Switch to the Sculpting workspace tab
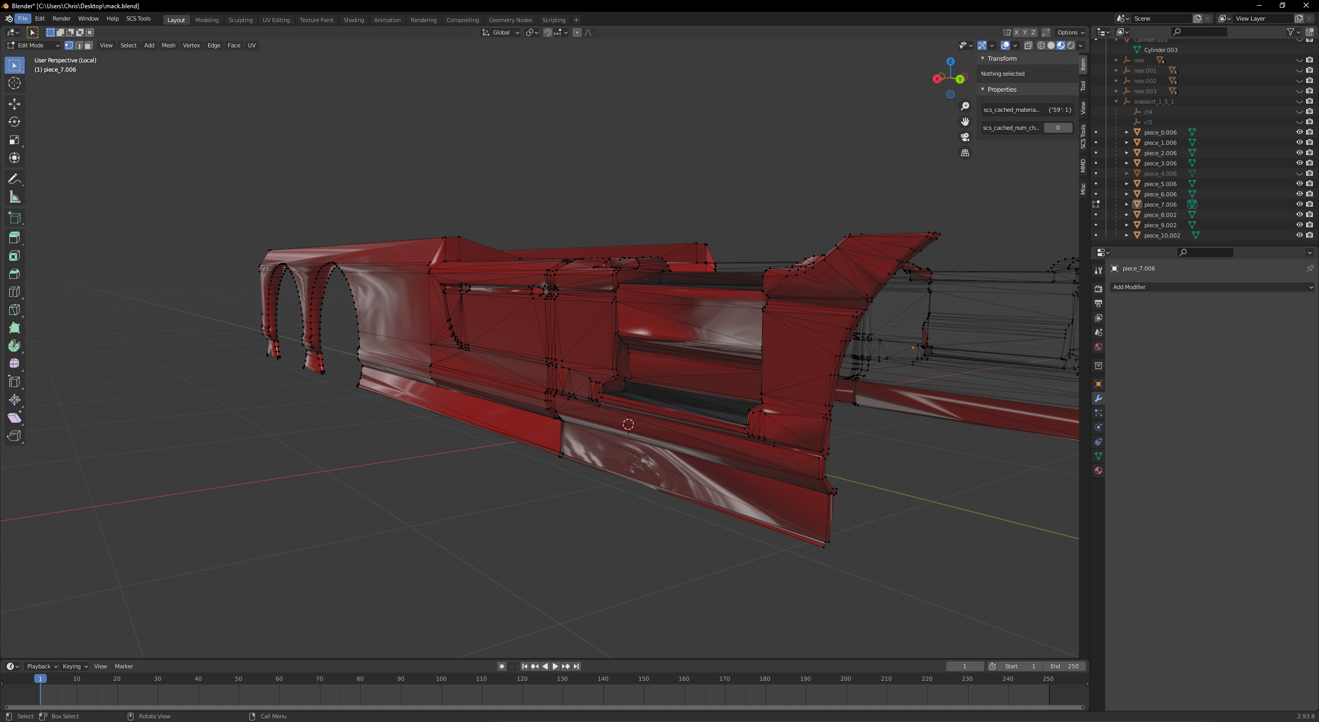 pyautogui.click(x=240, y=20)
